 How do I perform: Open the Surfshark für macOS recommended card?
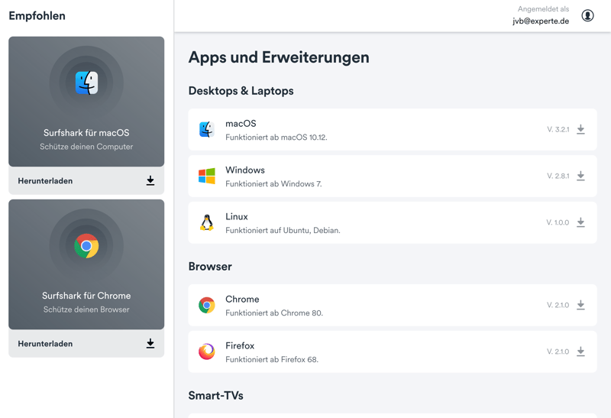pyautogui.click(x=86, y=101)
